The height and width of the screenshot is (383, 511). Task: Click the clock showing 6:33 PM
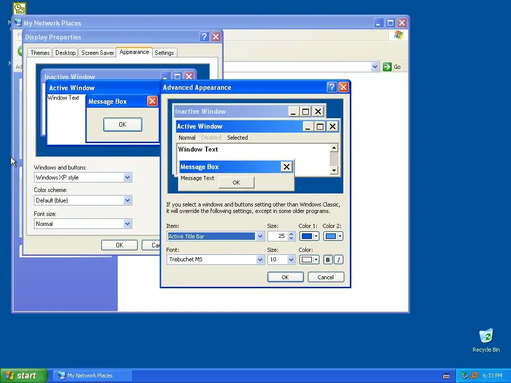492,376
